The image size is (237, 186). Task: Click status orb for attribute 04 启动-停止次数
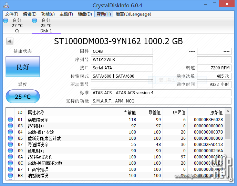10,132
